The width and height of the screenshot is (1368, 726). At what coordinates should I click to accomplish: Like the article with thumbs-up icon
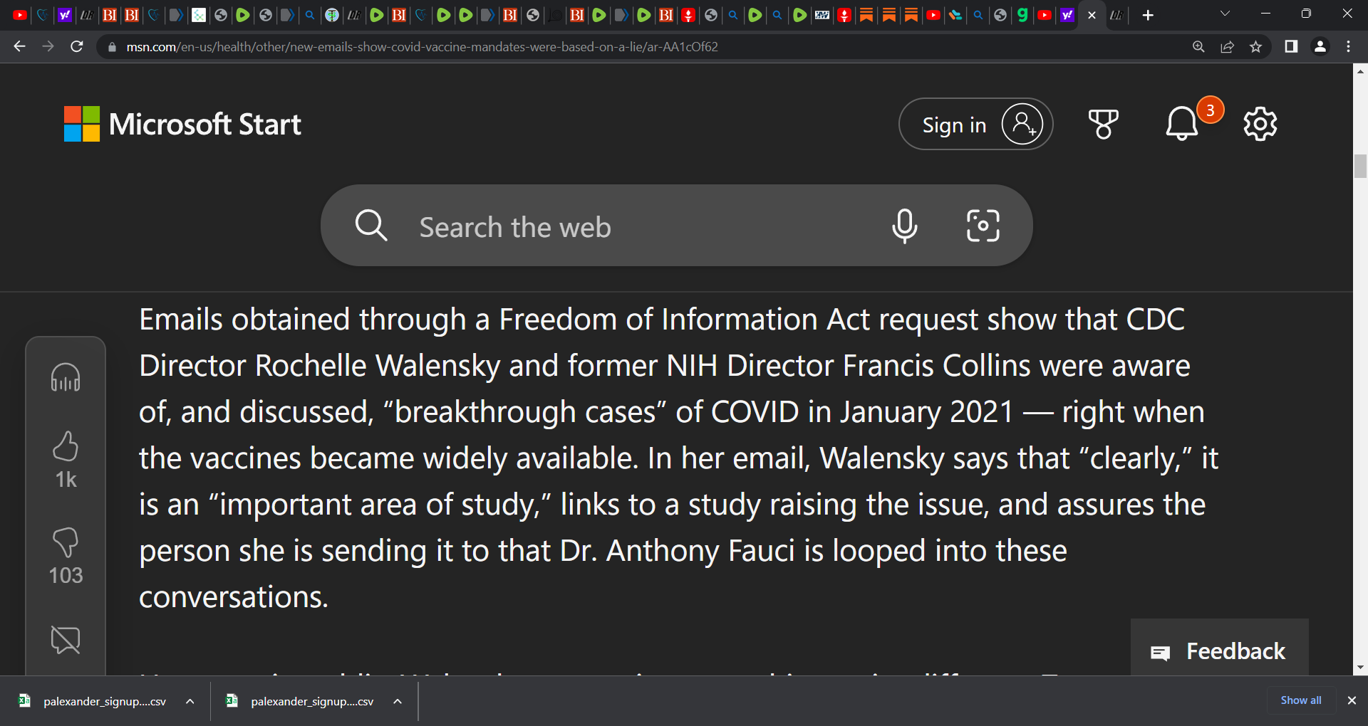pyautogui.click(x=66, y=446)
